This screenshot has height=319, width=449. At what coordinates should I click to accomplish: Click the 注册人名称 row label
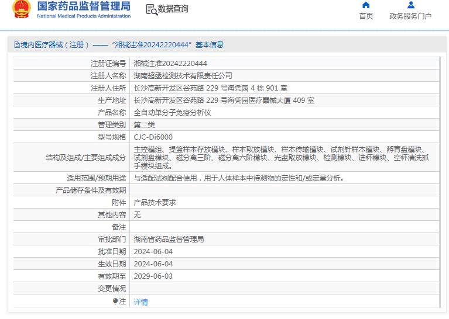coord(108,76)
